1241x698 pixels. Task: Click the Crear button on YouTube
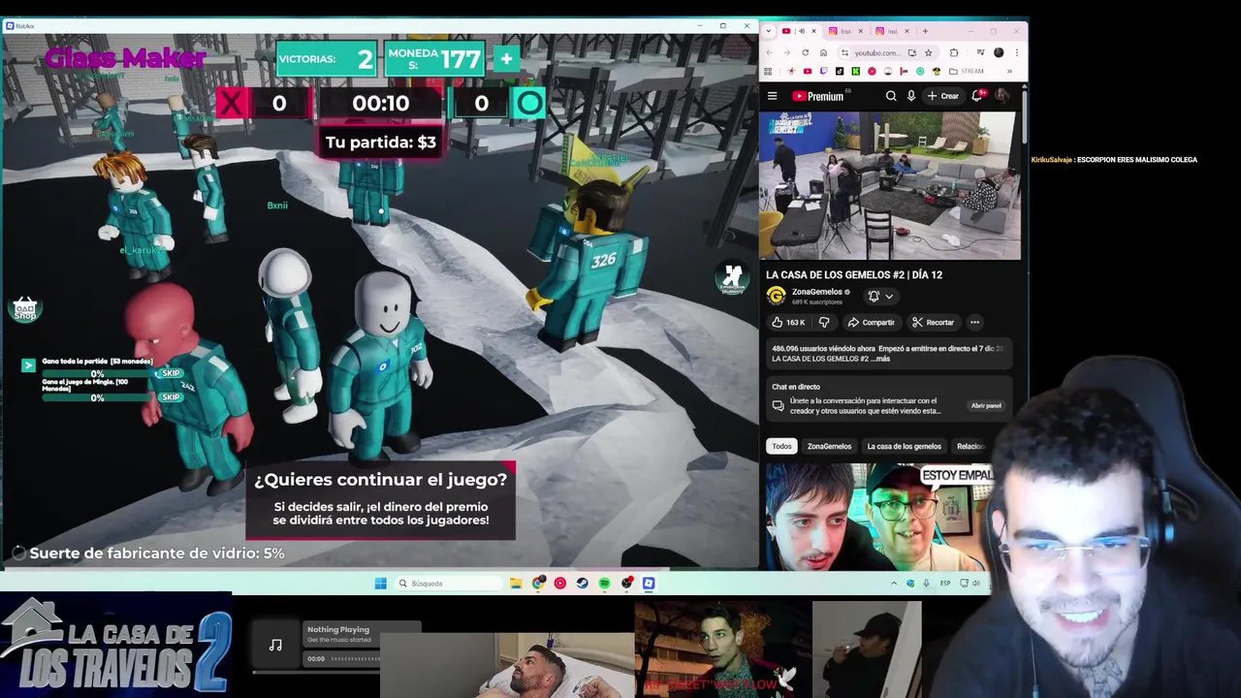click(943, 96)
